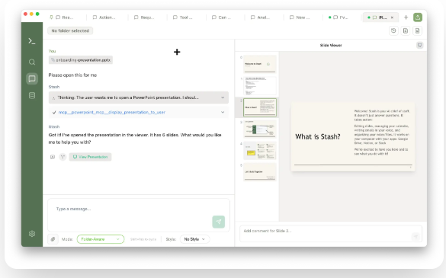
Task: Click the green share button at top right
Action: pos(418,18)
